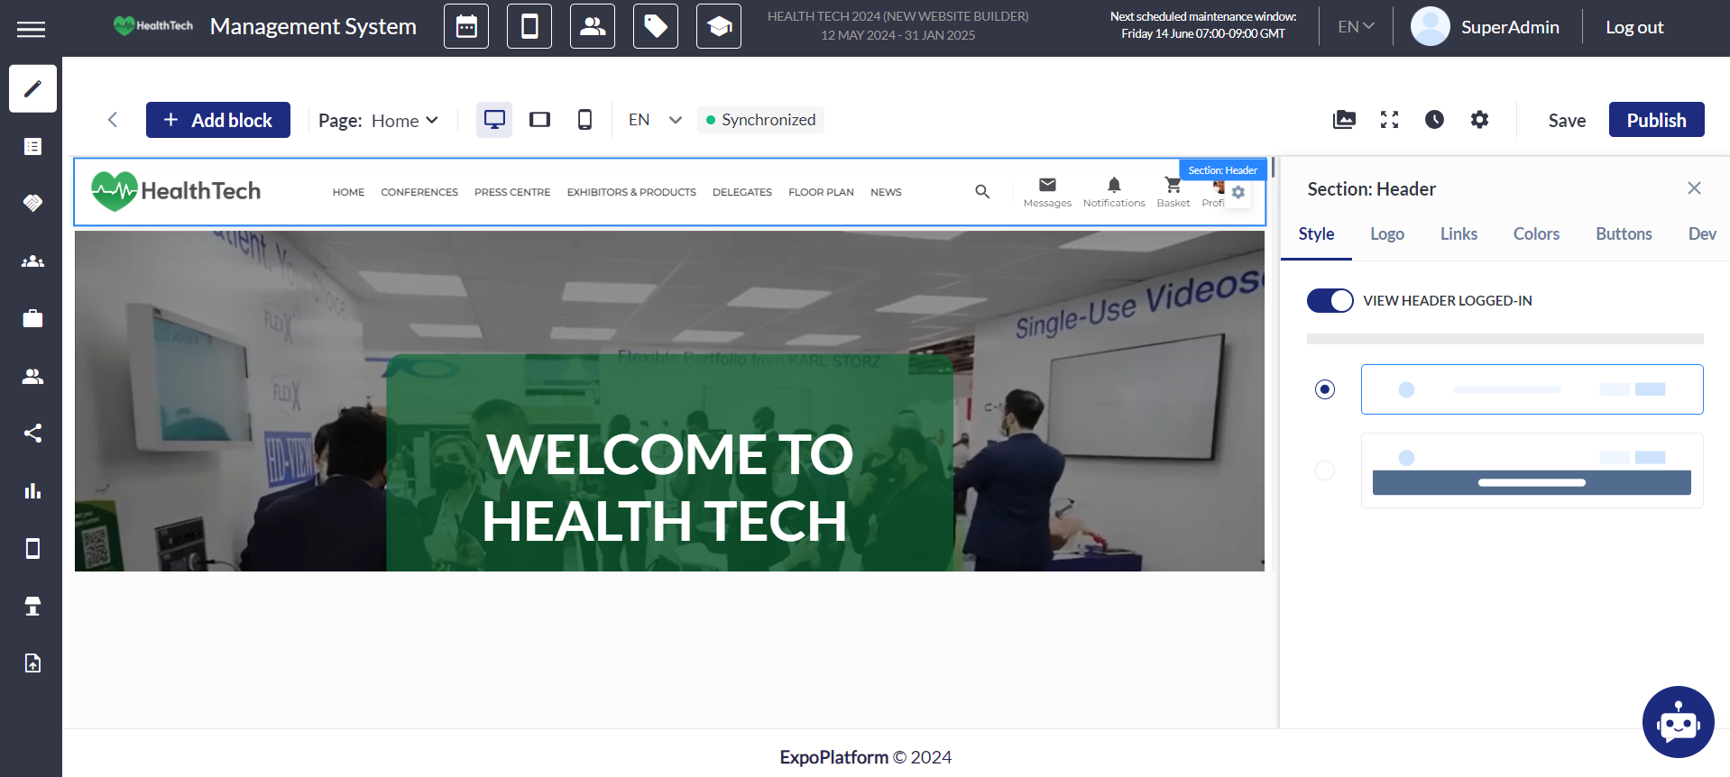This screenshot has height=777, width=1730.
Task: Open the calendar events icon in top bar
Action: (466, 26)
